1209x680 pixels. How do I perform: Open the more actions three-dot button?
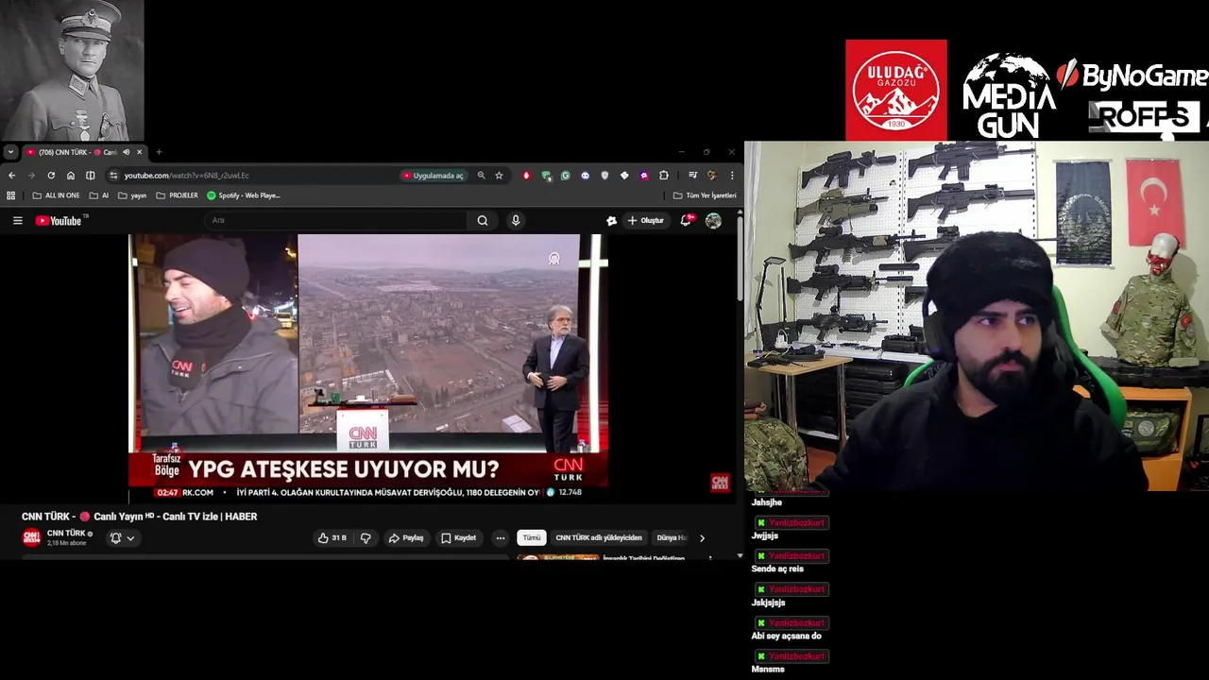click(x=501, y=537)
